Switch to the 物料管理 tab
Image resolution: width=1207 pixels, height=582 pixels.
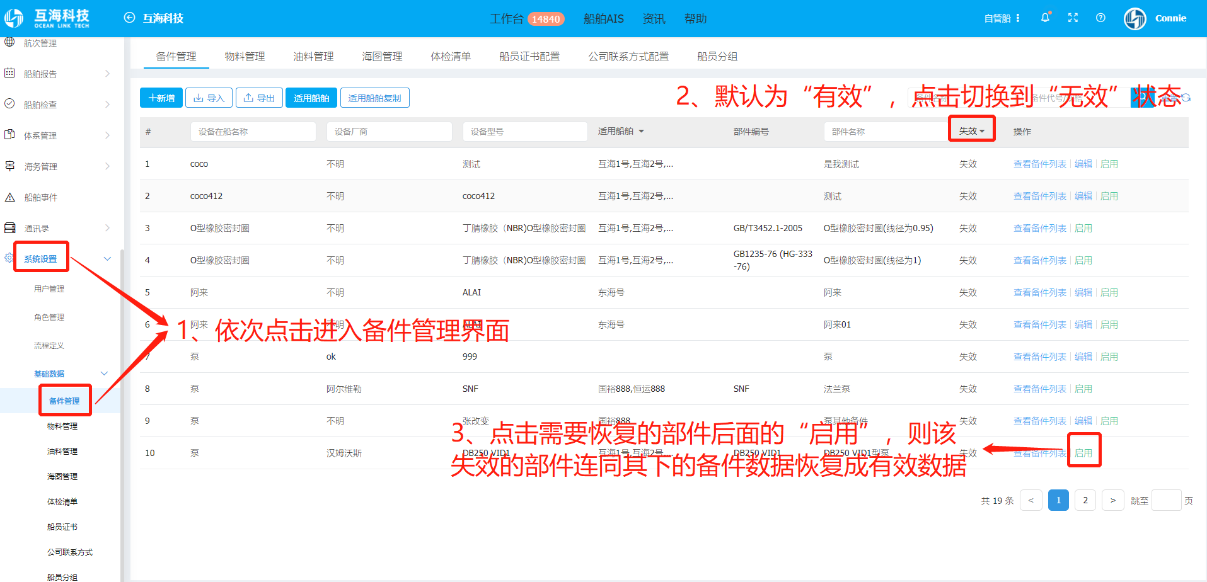coord(245,56)
